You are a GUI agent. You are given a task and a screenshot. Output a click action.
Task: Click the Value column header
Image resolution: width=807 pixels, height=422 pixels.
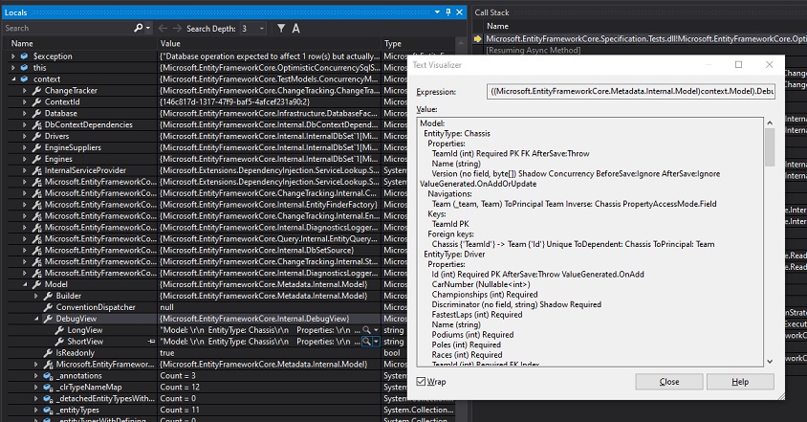click(x=170, y=43)
